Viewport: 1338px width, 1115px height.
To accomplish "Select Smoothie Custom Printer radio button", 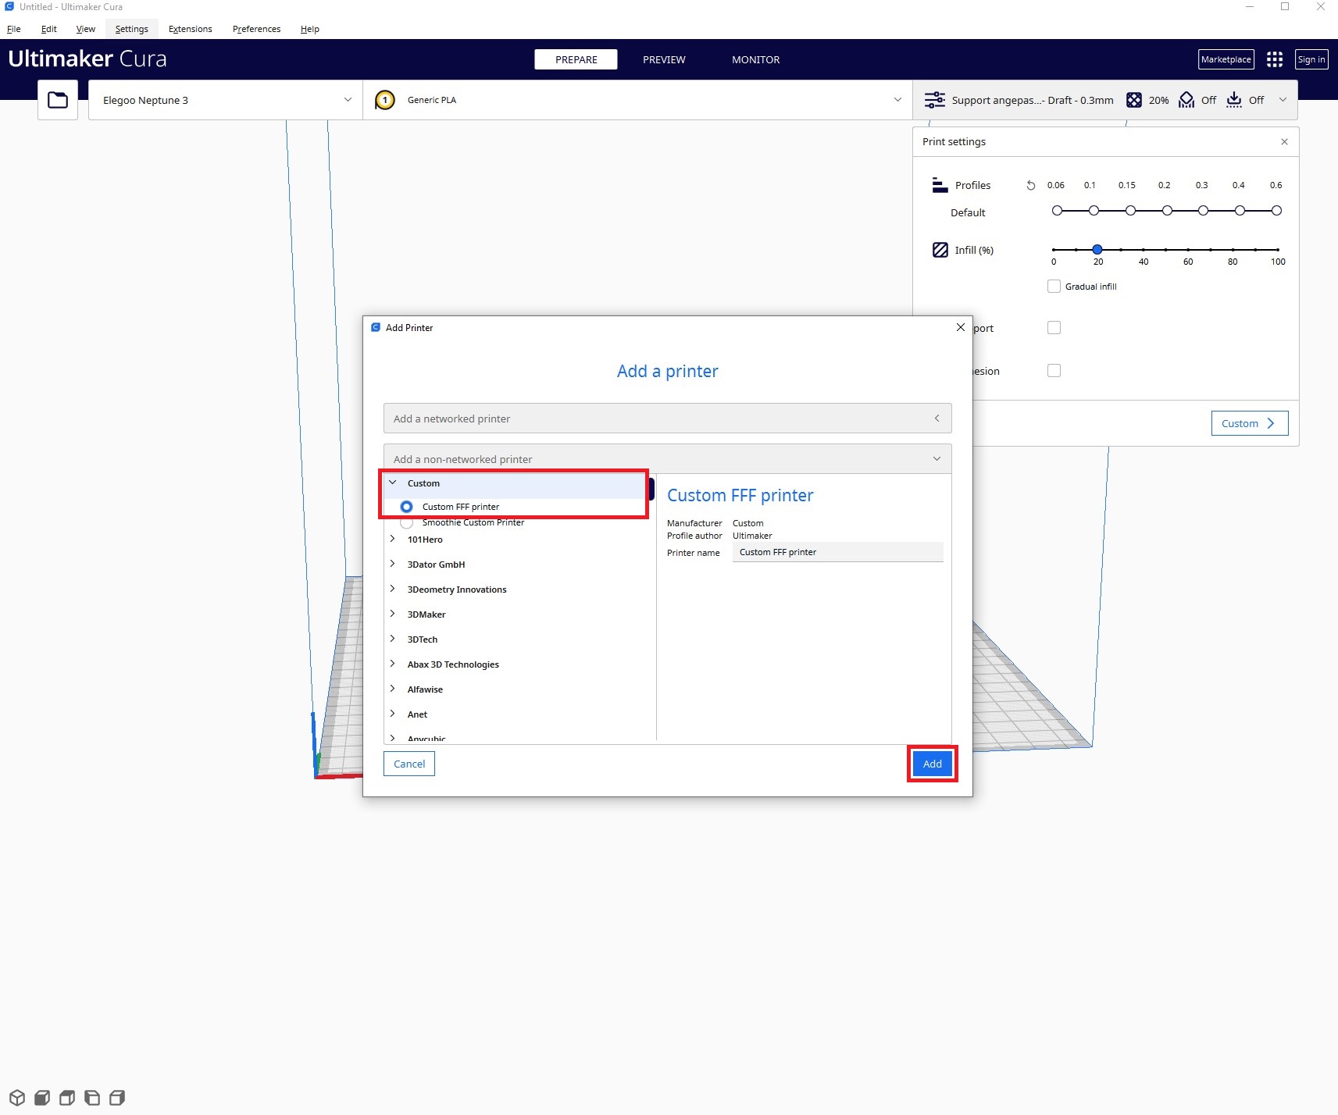I will pyautogui.click(x=406, y=522).
